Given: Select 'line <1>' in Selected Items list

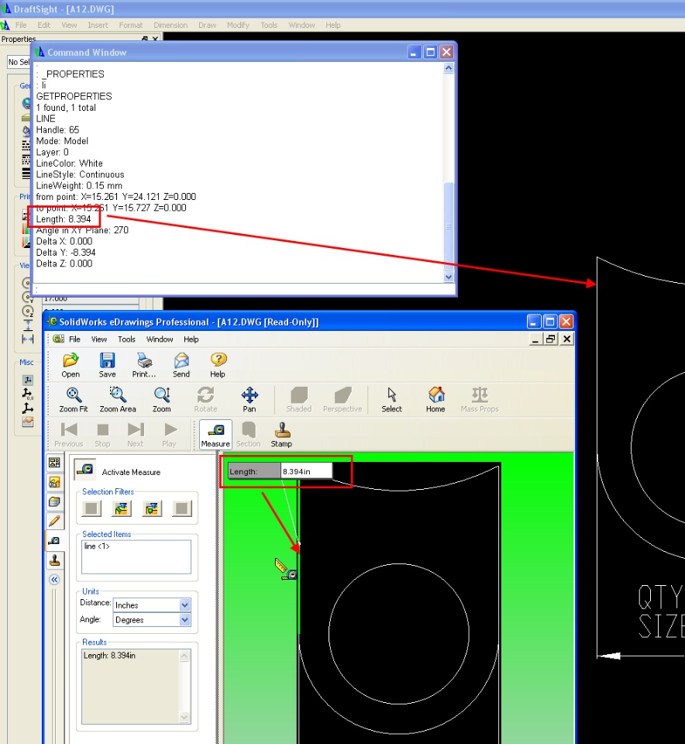Looking at the screenshot, I should [x=97, y=546].
